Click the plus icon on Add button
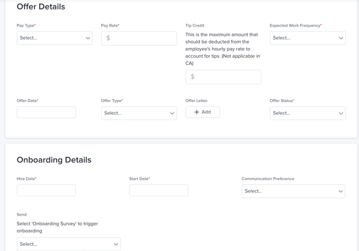This screenshot has width=359, height=251. point(197,112)
